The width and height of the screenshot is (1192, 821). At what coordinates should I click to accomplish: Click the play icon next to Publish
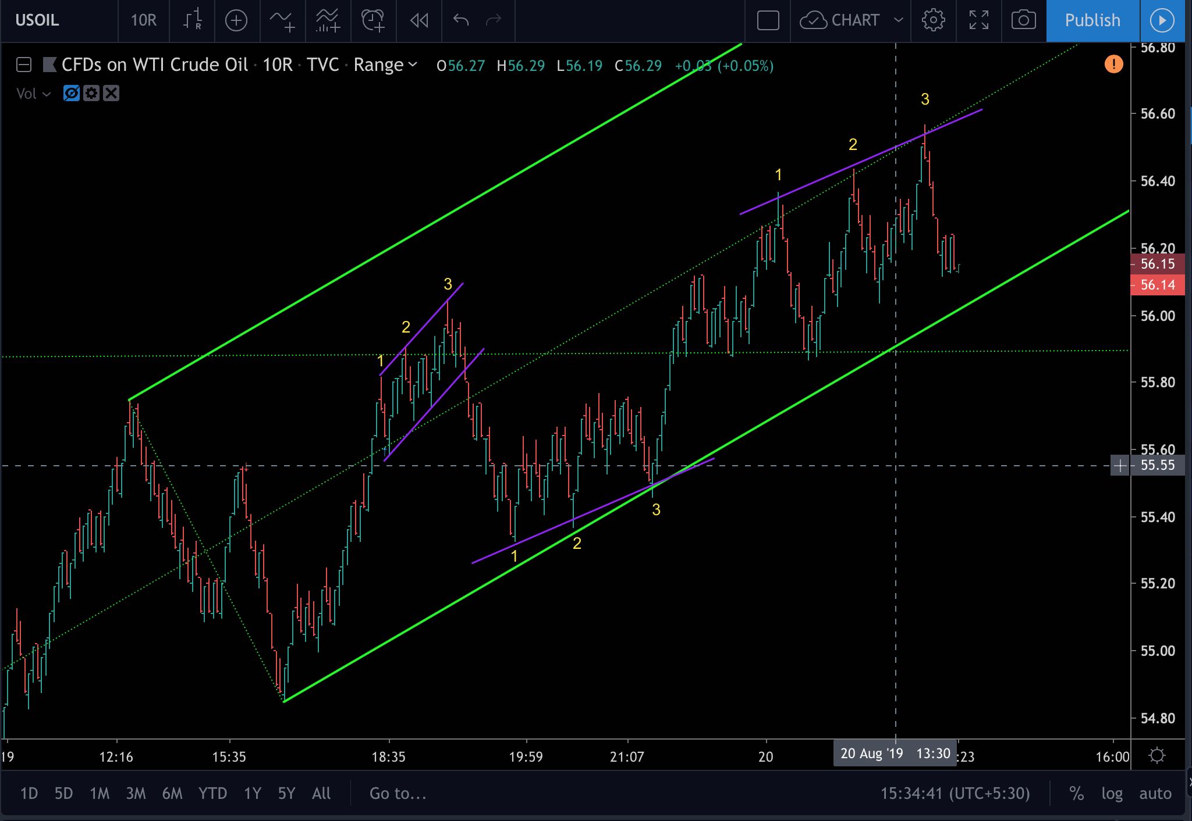point(1162,21)
